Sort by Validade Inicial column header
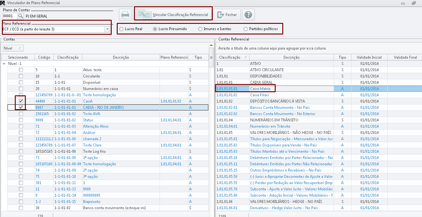This screenshot has height=217, width=422. tap(369, 57)
